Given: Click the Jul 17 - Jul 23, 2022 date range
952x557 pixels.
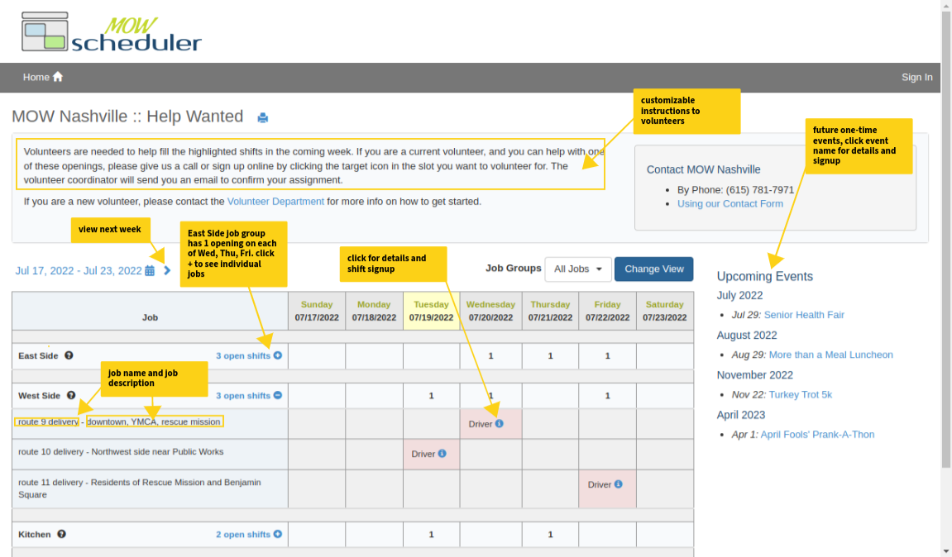Looking at the screenshot, I should coord(79,270).
